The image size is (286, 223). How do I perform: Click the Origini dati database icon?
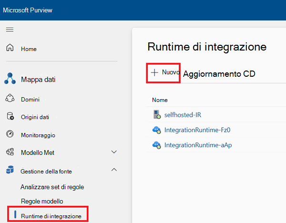pyautogui.click(x=10, y=116)
